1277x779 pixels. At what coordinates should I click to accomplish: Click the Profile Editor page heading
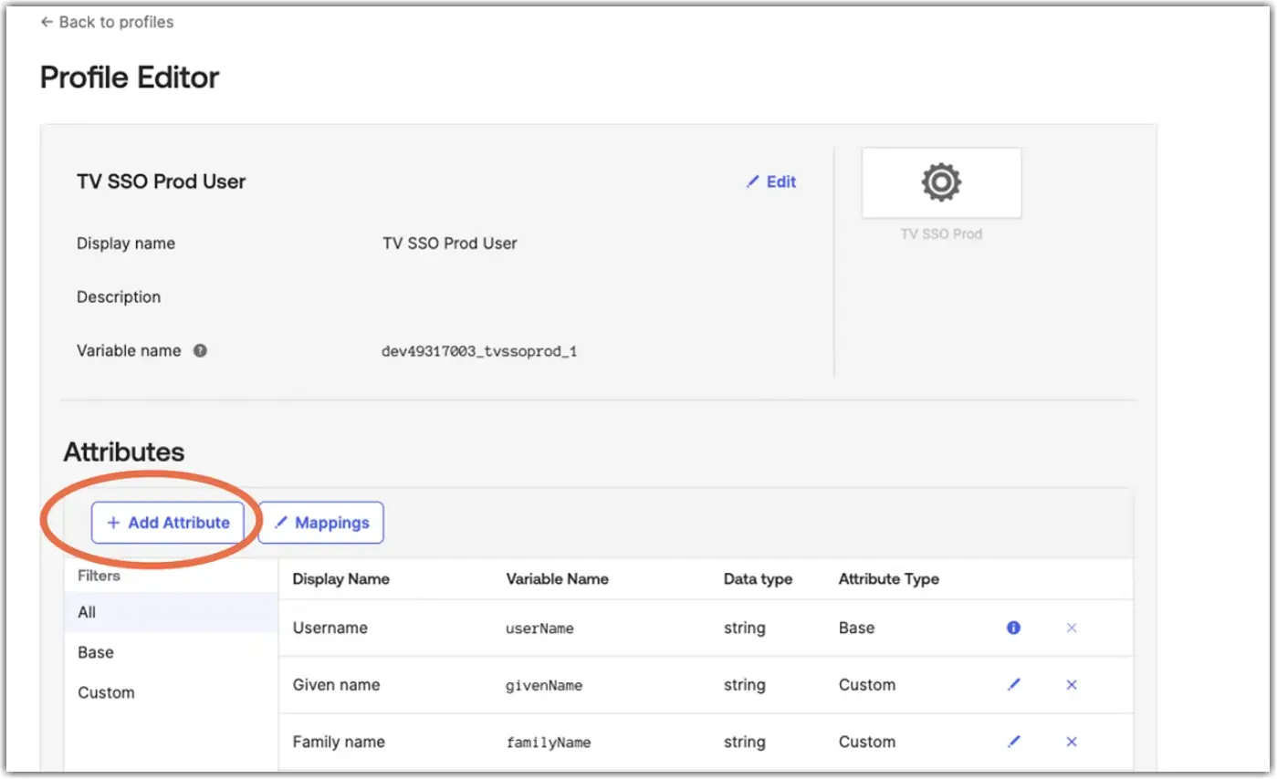click(130, 78)
